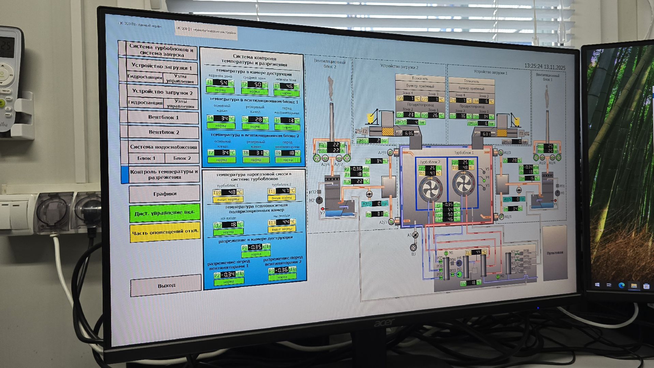
Task: Toggle remote control 'Дист. управление вкл.' button
Action: (x=164, y=213)
